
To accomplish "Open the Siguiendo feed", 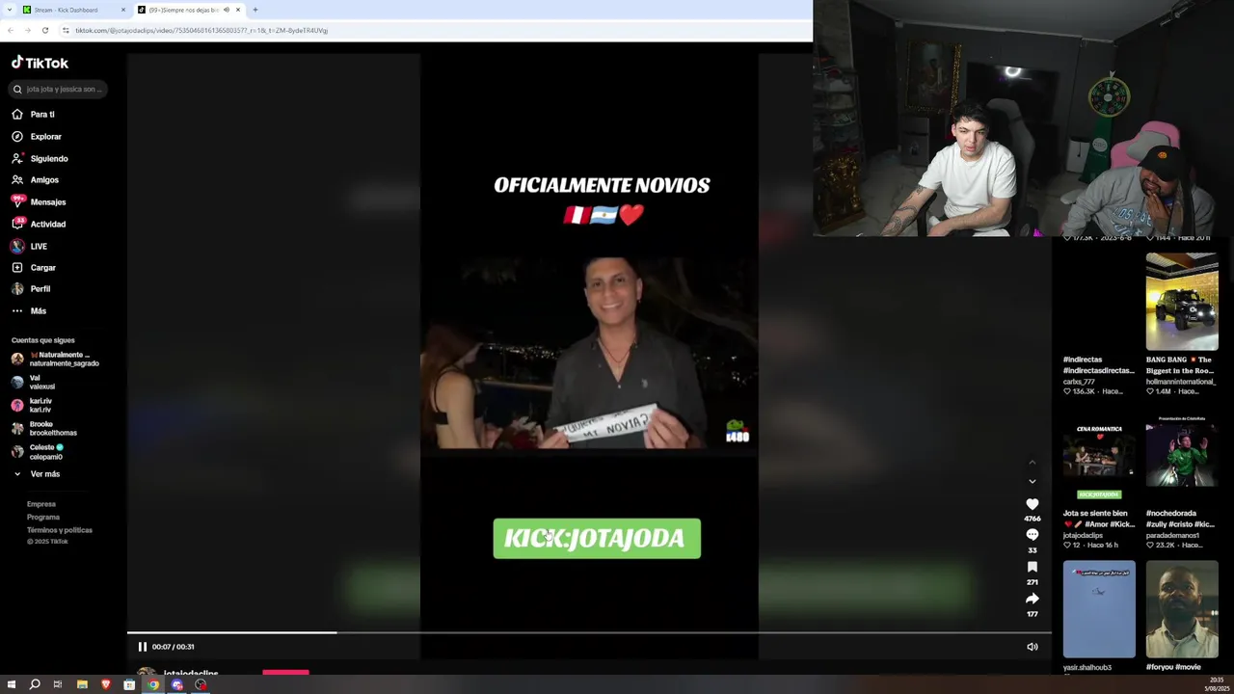I will pyautogui.click(x=49, y=158).
